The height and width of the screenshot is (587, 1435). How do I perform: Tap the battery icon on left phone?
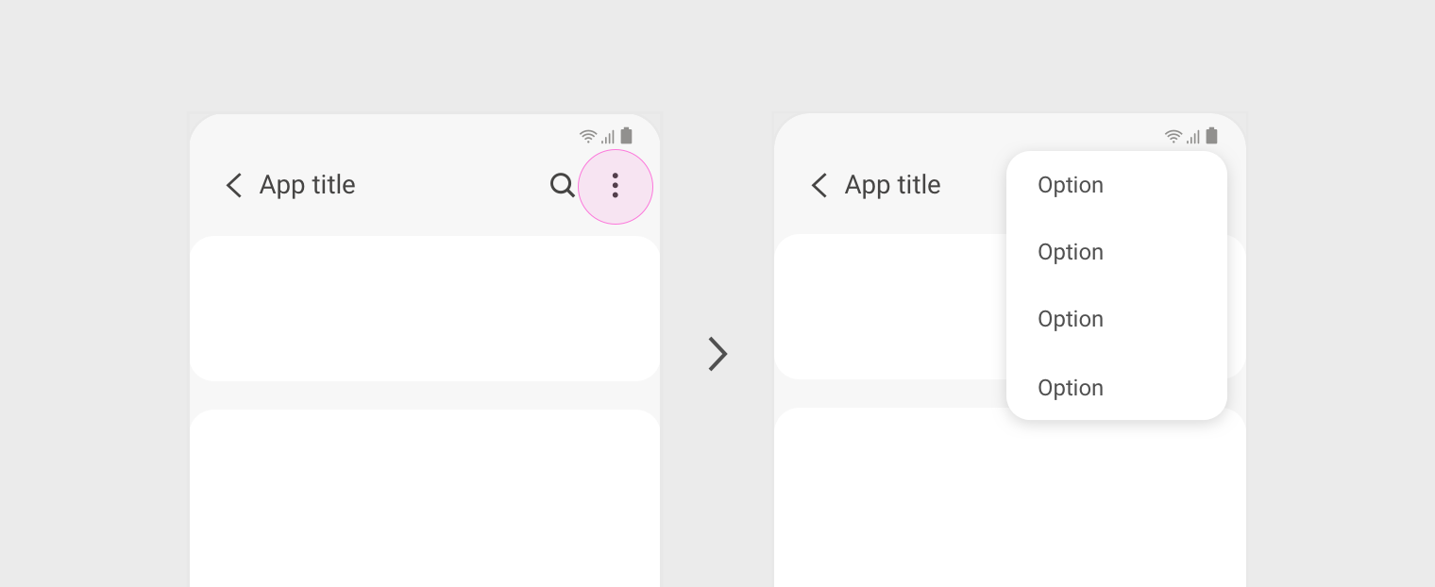[x=626, y=136]
